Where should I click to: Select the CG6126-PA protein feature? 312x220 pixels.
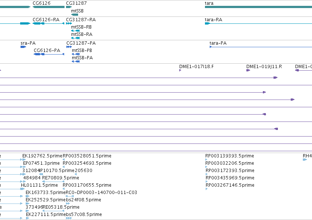[49, 54]
